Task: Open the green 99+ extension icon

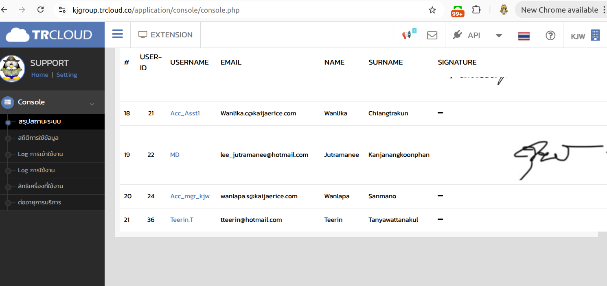Action: click(458, 11)
